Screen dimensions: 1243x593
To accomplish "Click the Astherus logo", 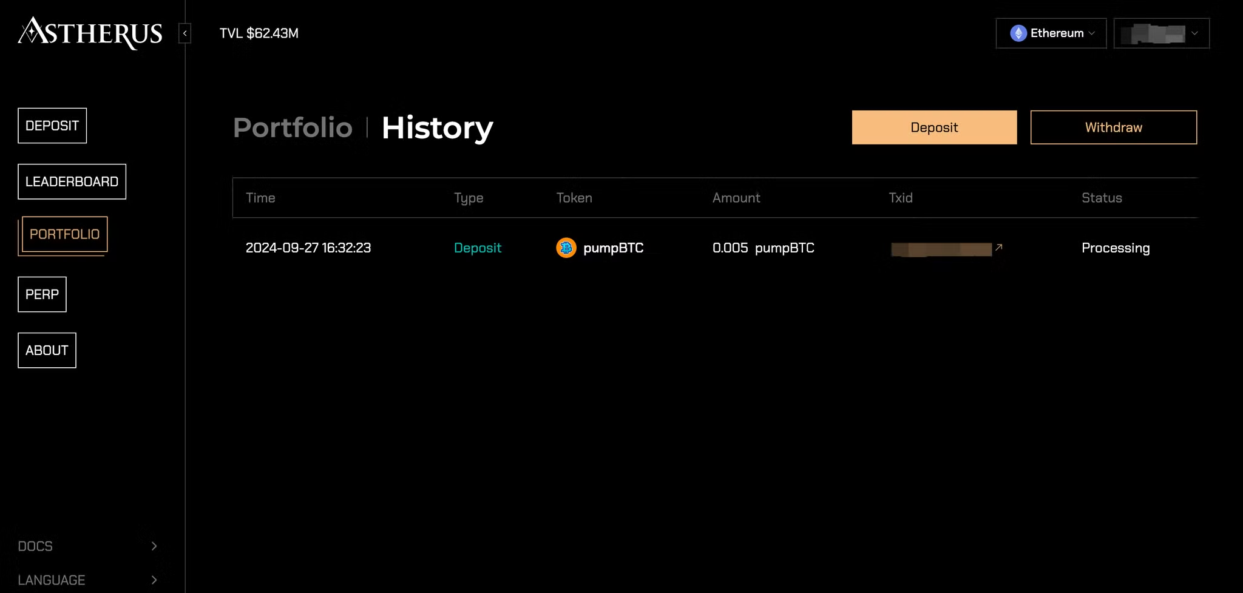I will (x=90, y=33).
